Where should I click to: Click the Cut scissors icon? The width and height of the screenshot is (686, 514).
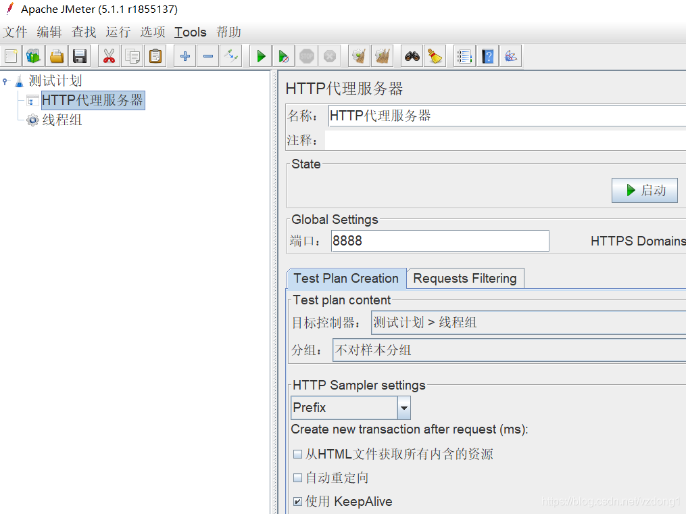[109, 56]
